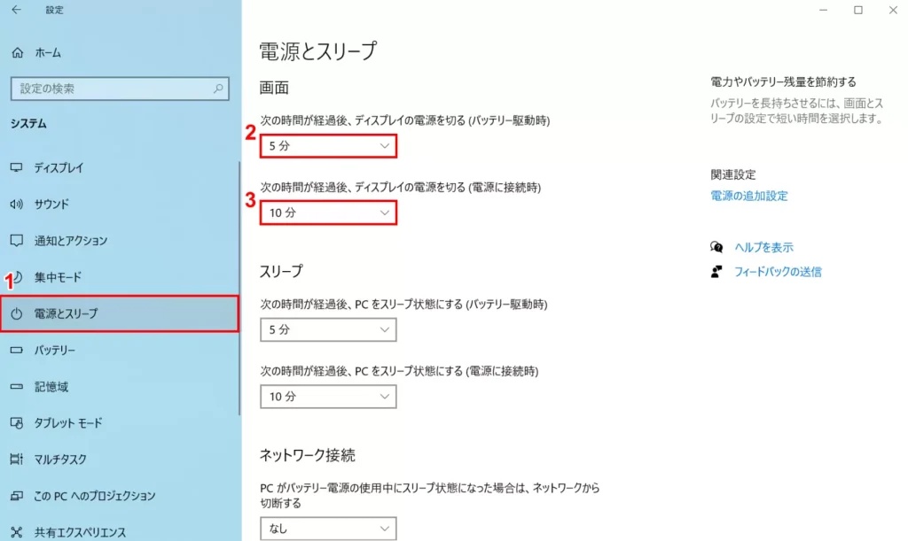Open Display via its monitor icon
Image resolution: width=908 pixels, height=541 pixels.
tap(16, 167)
